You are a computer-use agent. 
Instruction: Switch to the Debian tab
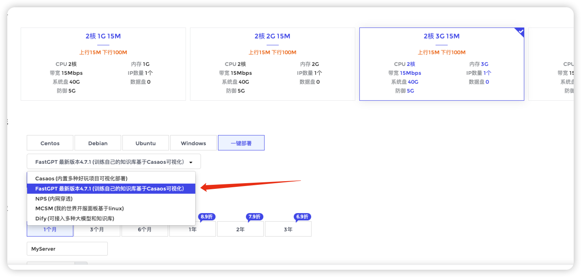[98, 143]
